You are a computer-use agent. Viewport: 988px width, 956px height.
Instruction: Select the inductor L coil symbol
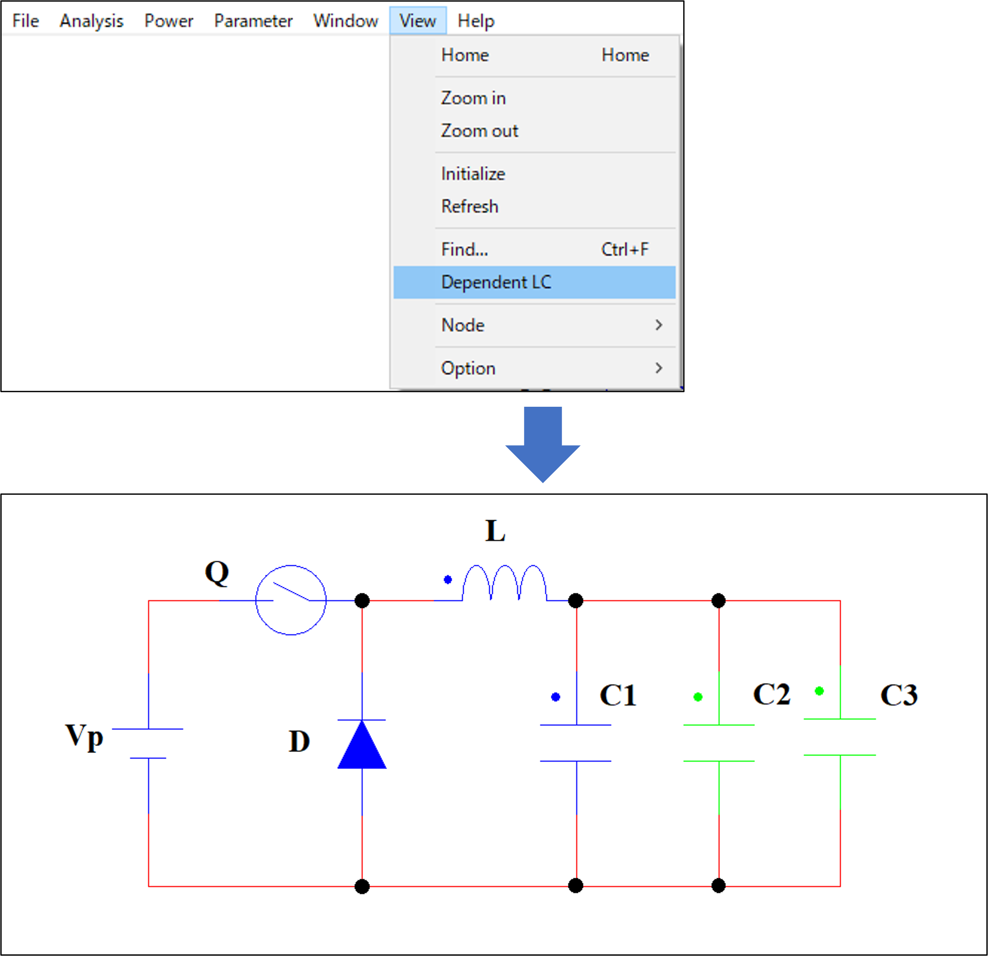point(504,583)
